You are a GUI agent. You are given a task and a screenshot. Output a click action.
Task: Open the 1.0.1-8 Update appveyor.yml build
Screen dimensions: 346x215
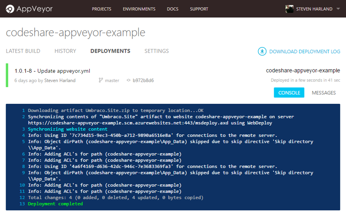52,71
